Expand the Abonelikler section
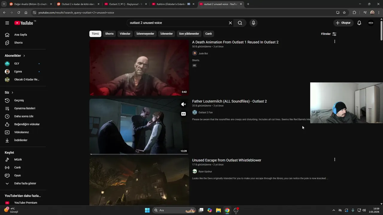 coord(15,56)
